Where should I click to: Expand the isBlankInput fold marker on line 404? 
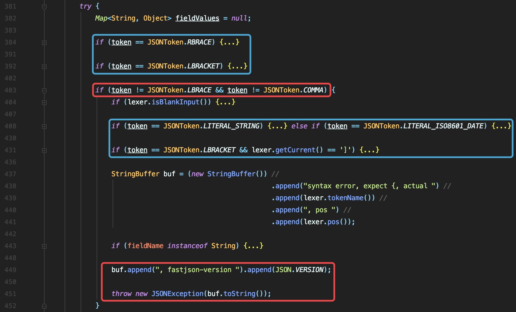[44, 103]
